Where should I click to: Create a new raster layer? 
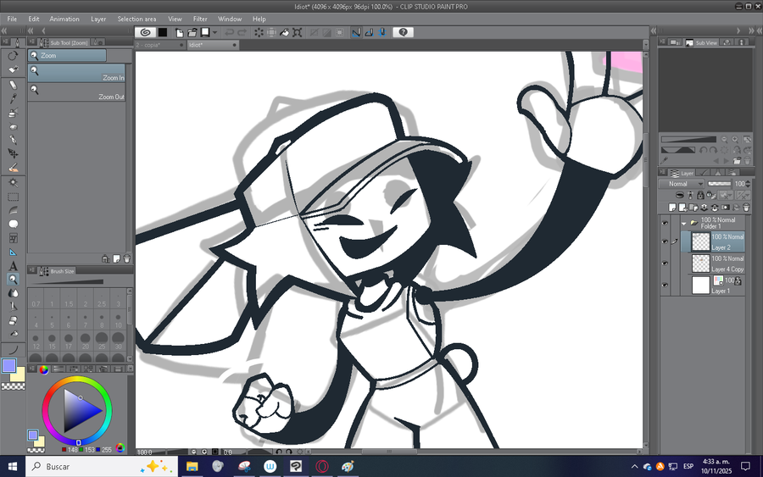672,208
